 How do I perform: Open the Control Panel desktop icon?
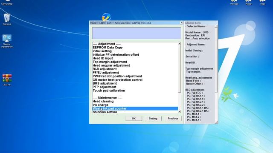click(7, 41)
